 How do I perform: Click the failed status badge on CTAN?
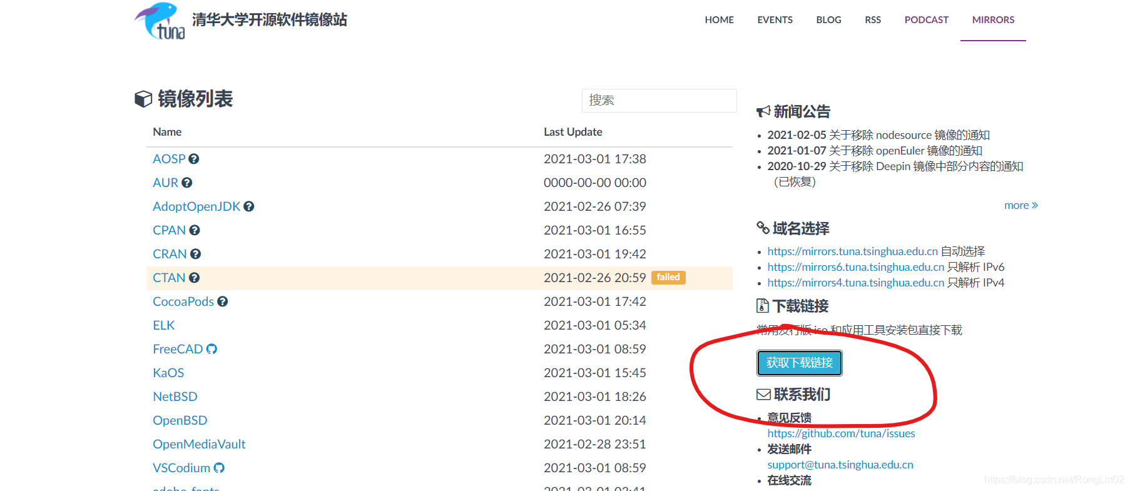668,278
